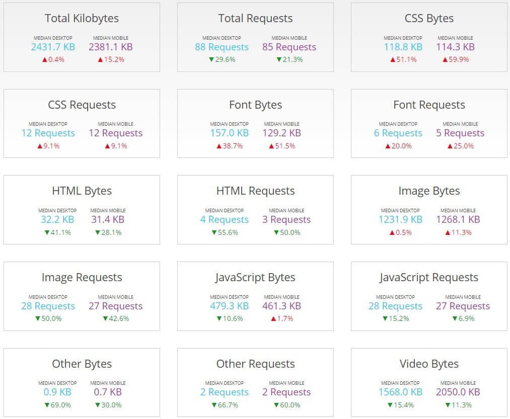This screenshot has height=419, width=510.
Task: Click the green triangle beside 11.3% in Video Bytes
Action: 448,405
